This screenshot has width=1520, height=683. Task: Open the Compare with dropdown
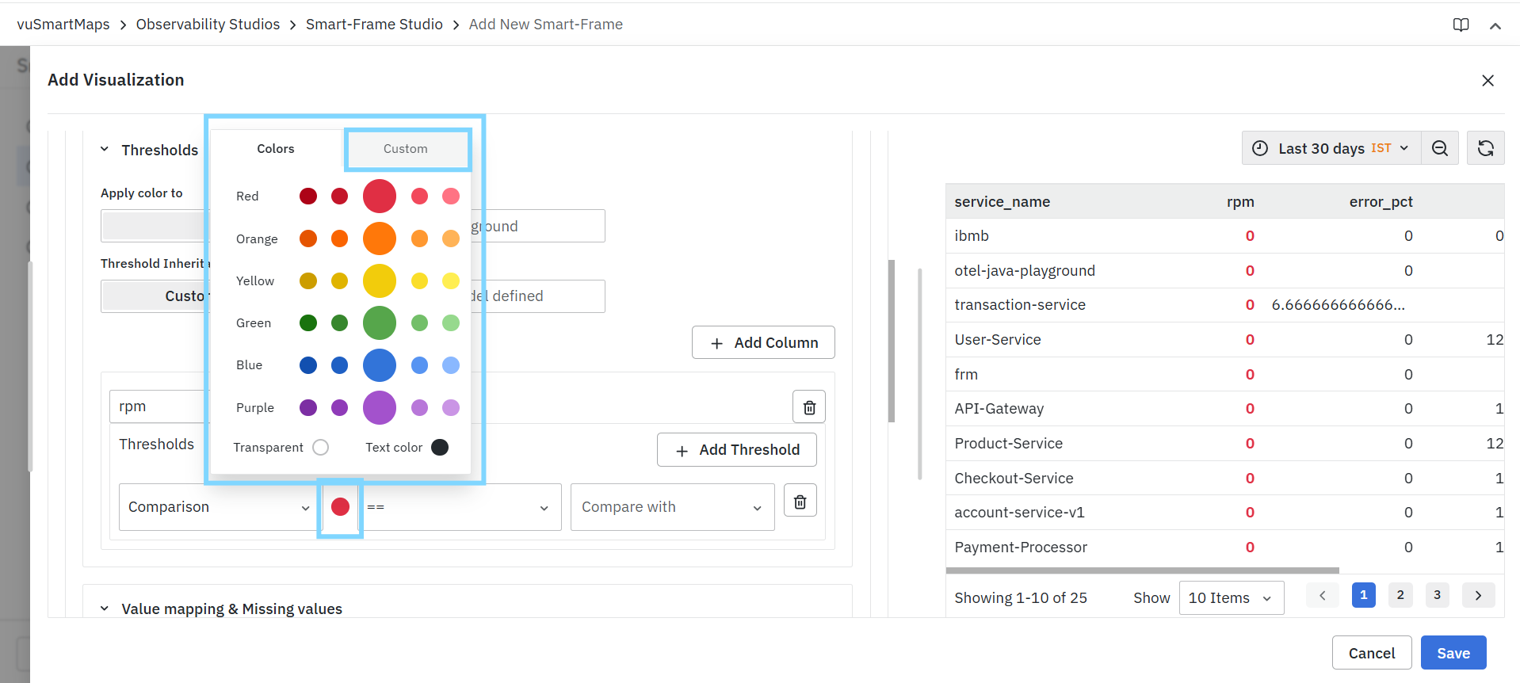672,507
